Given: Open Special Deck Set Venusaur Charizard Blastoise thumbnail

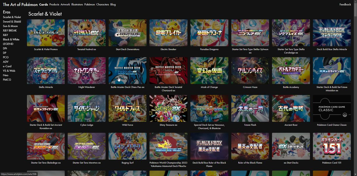Looking at the screenshot, I should (209, 108).
